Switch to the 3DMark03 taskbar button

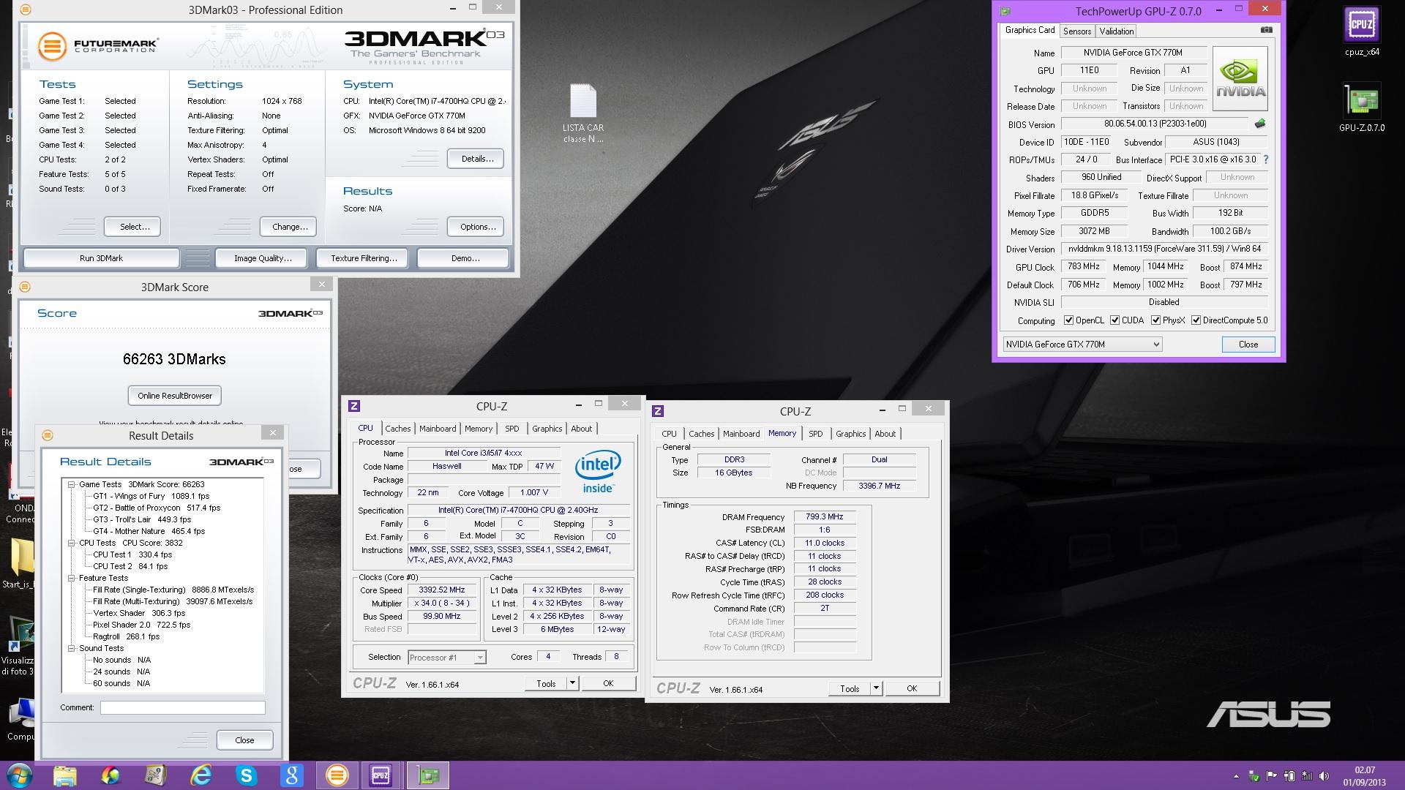pos(337,775)
